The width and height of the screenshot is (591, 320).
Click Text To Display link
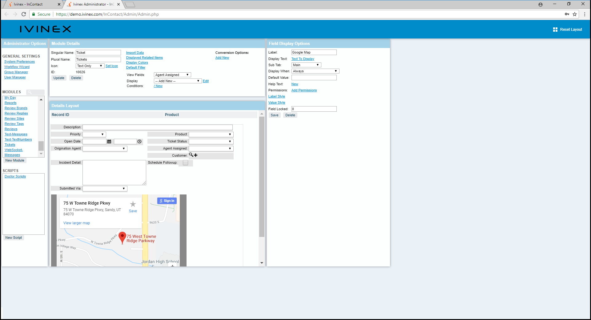click(x=303, y=59)
